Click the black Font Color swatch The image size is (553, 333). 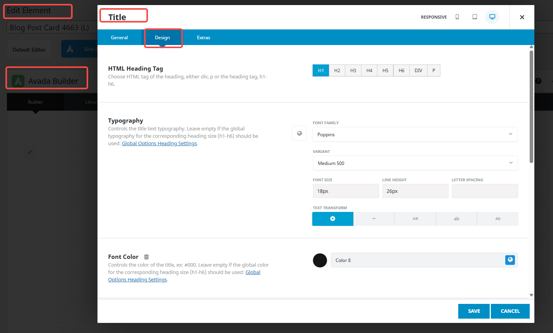(320, 260)
